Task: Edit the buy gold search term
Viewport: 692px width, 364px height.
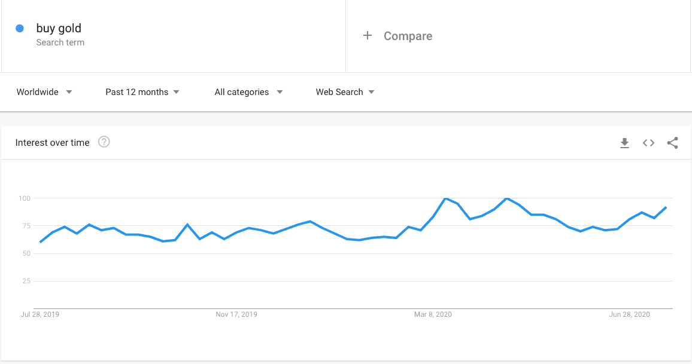Action: pyautogui.click(x=59, y=28)
